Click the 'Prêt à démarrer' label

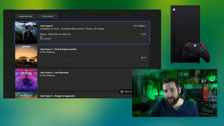45,39
